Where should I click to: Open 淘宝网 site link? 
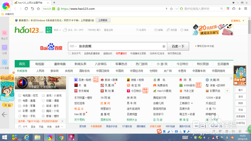[x=134, y=86]
